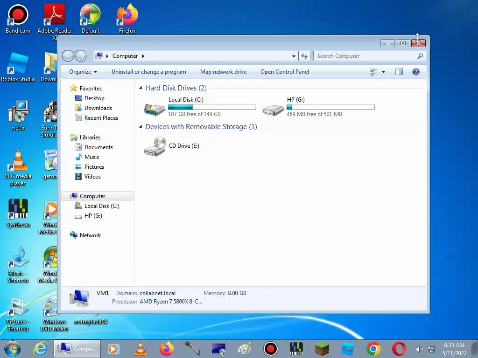This screenshot has width=478, height=358.
Task: Select Local Disk (C:) in navigation pane
Action: tap(101, 206)
